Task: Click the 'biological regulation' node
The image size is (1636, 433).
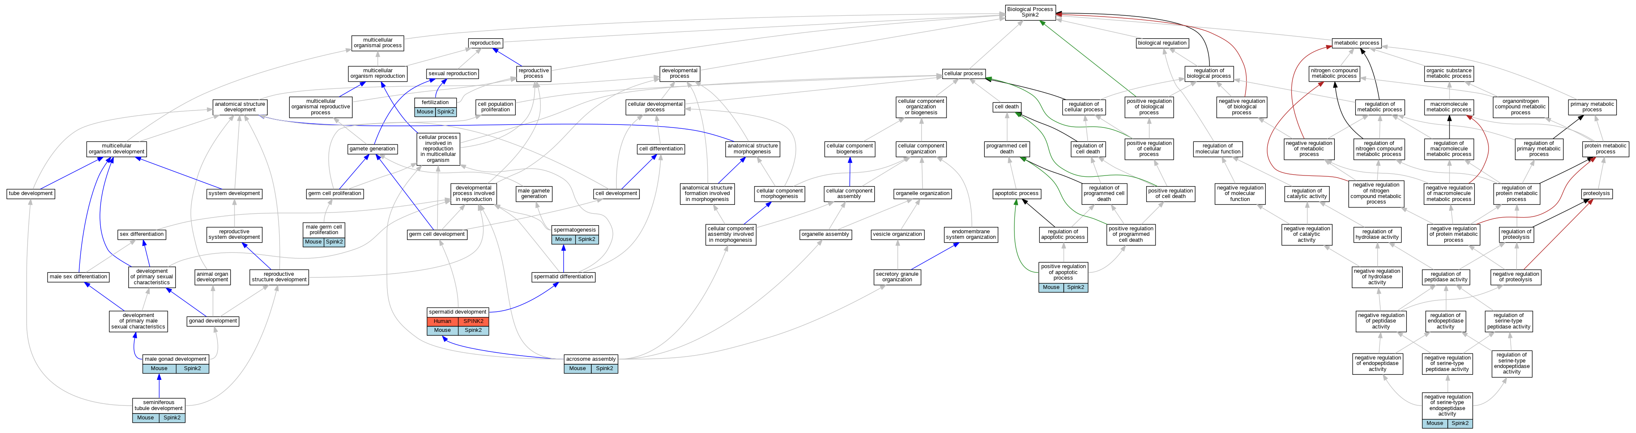Action: click(x=1161, y=43)
